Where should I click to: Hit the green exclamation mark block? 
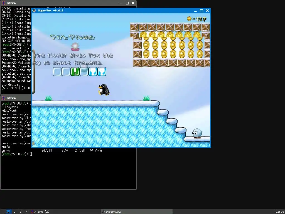[75, 72]
